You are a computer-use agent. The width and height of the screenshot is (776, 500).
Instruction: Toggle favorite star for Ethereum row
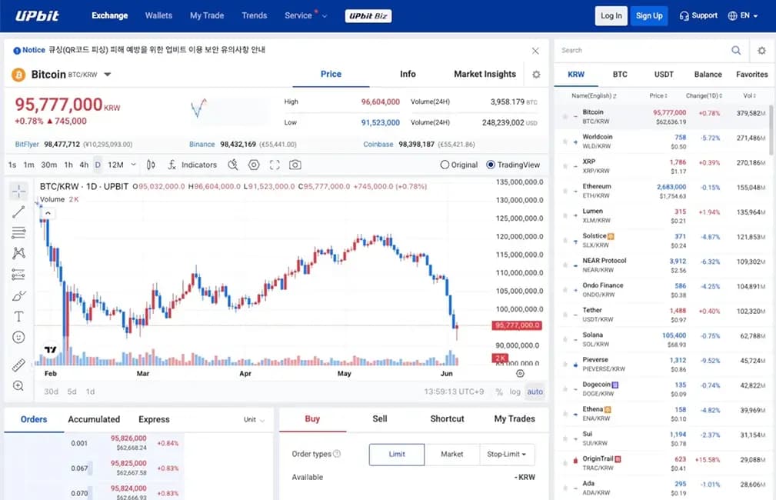coord(565,191)
